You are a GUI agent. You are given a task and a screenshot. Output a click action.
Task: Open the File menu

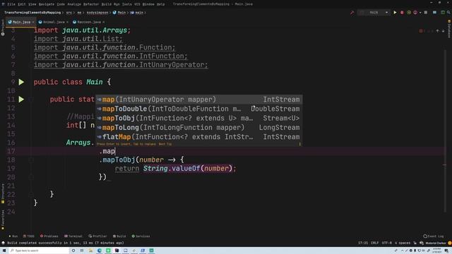pos(11,4)
